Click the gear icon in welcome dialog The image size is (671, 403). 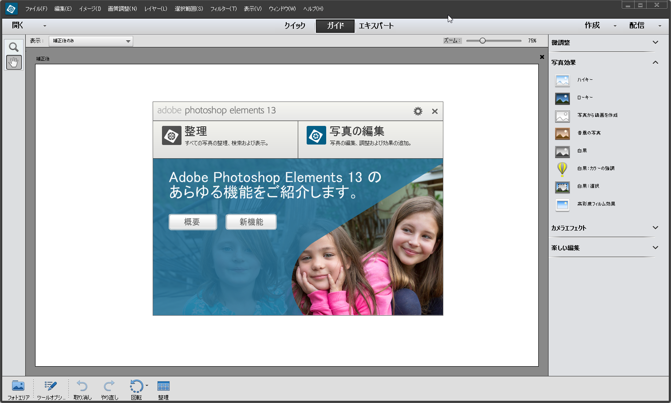(x=418, y=111)
